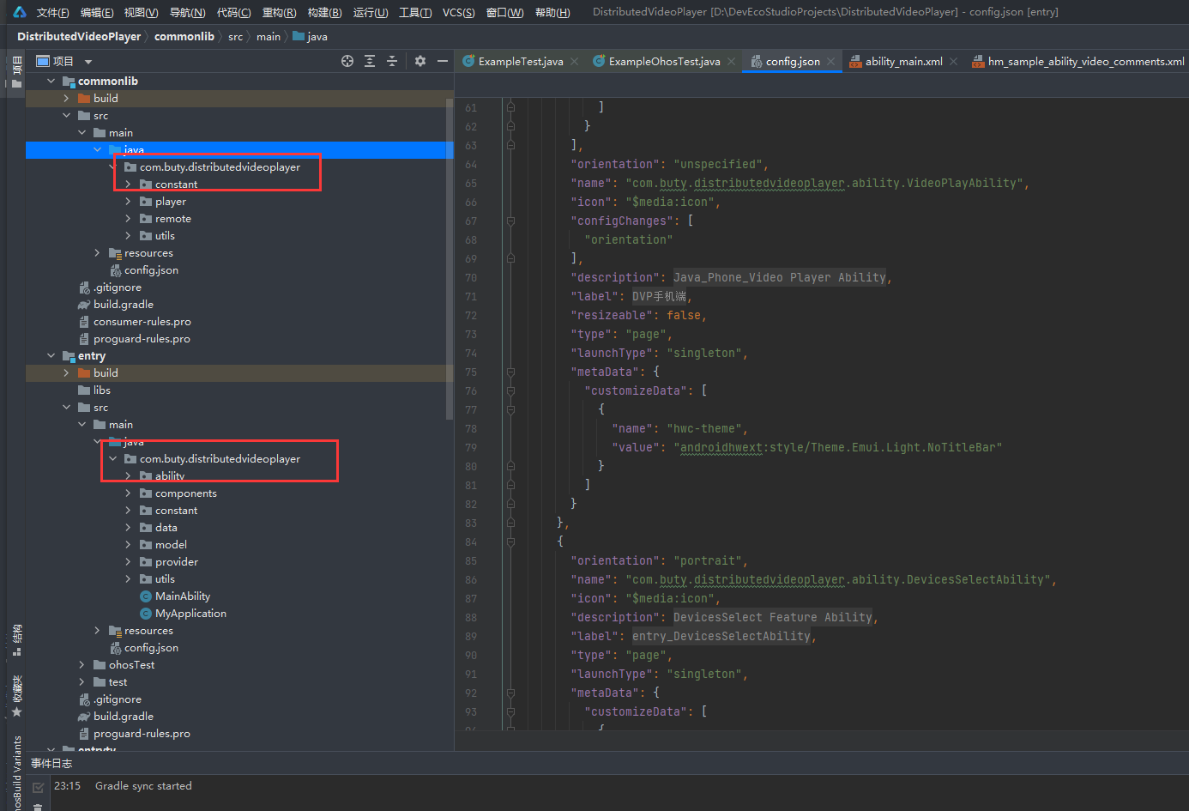Open the VCS(S) menu
This screenshot has height=811, width=1189.
459,12
